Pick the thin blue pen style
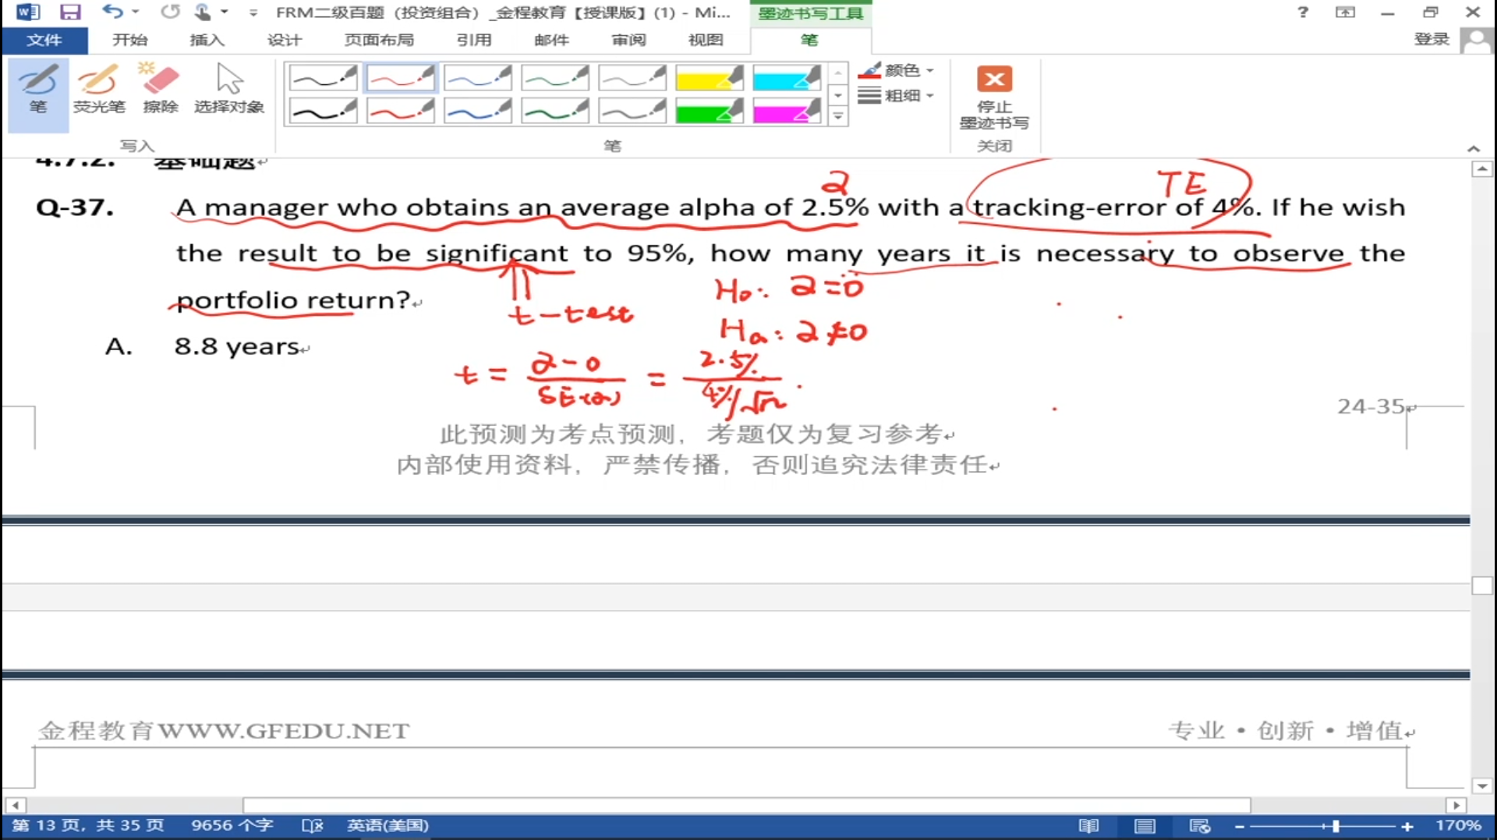Viewport: 1497px width, 840px height. (477, 77)
